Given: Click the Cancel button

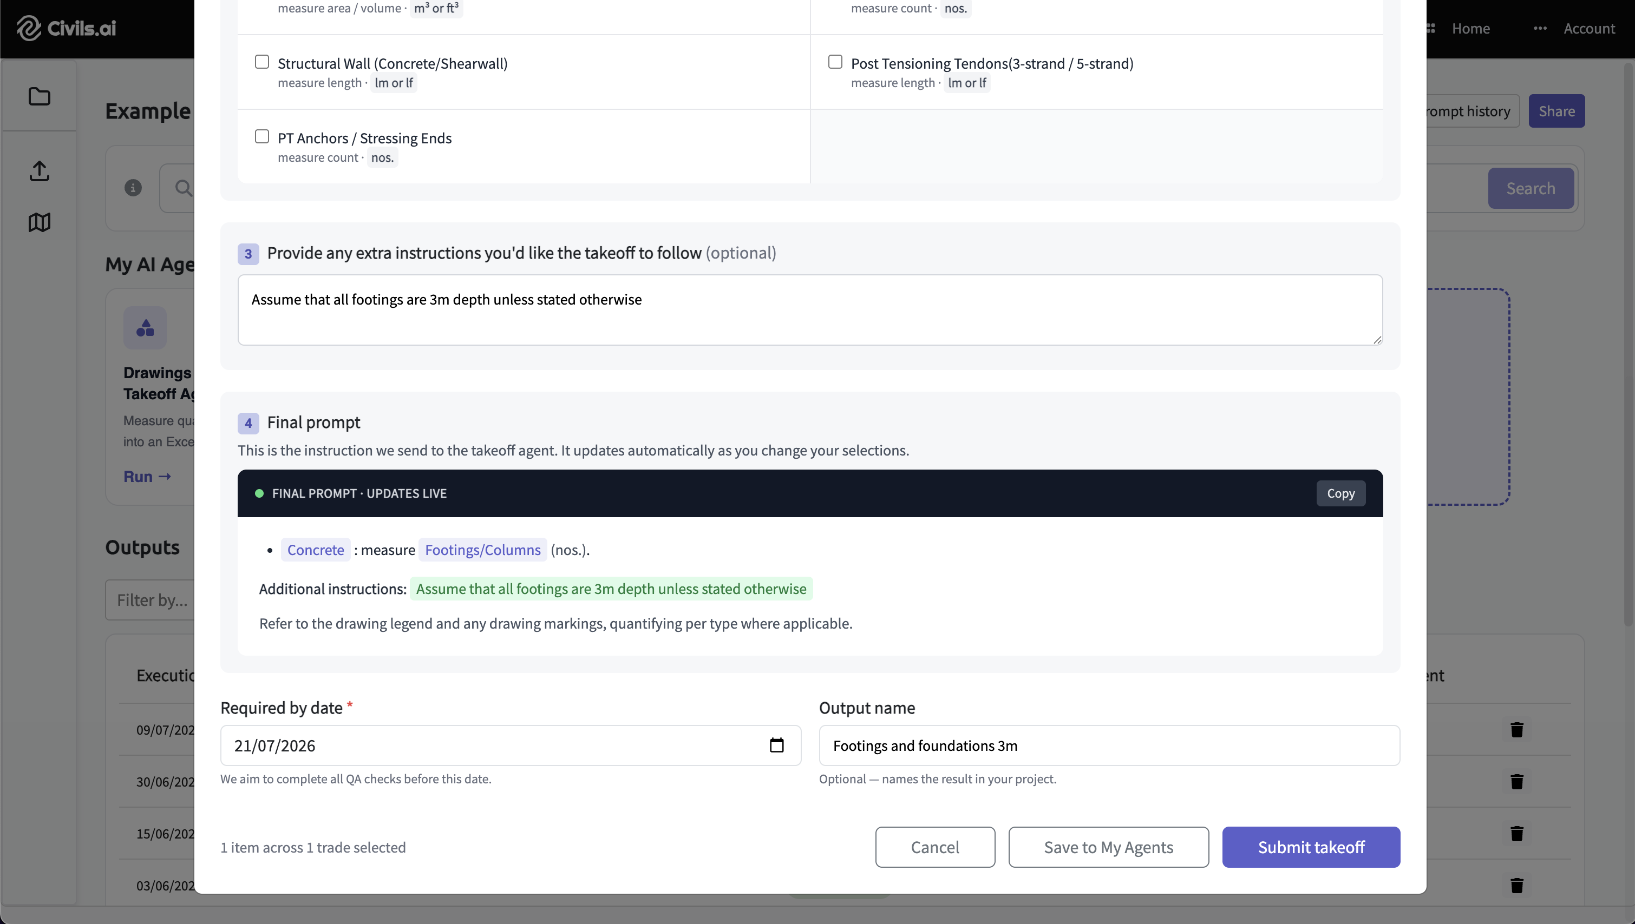Looking at the screenshot, I should [934, 847].
